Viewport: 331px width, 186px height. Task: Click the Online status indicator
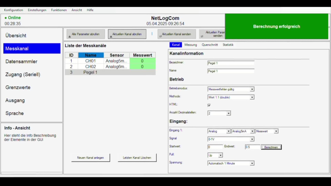pyautogui.click(x=13, y=18)
